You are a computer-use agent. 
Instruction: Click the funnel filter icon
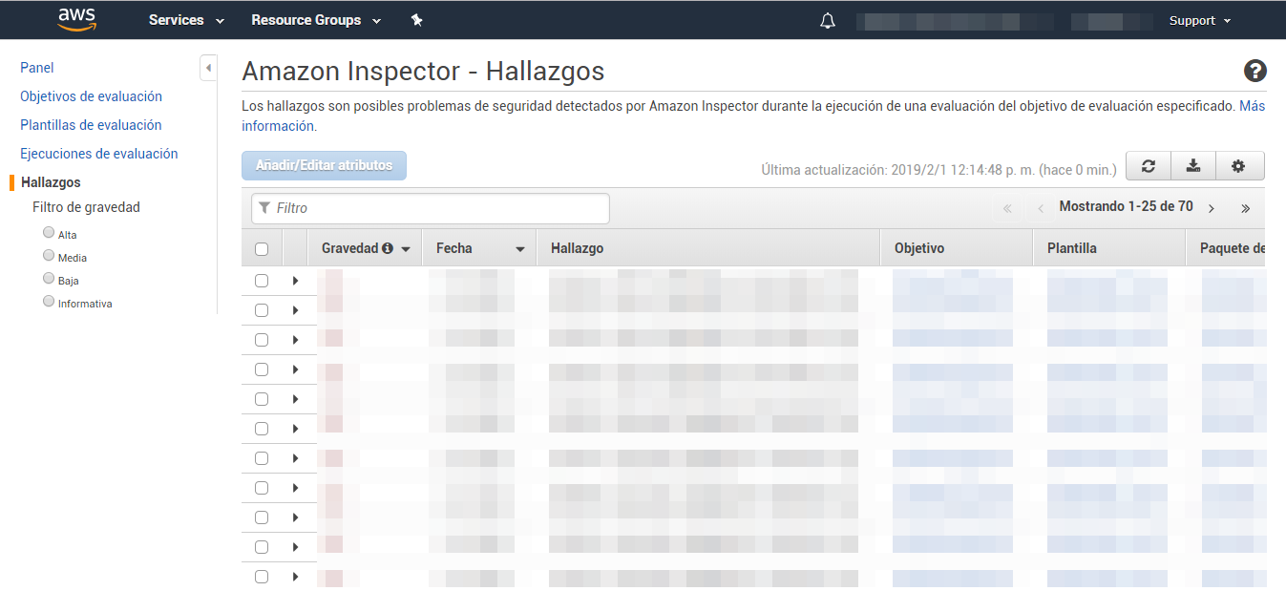click(x=264, y=208)
